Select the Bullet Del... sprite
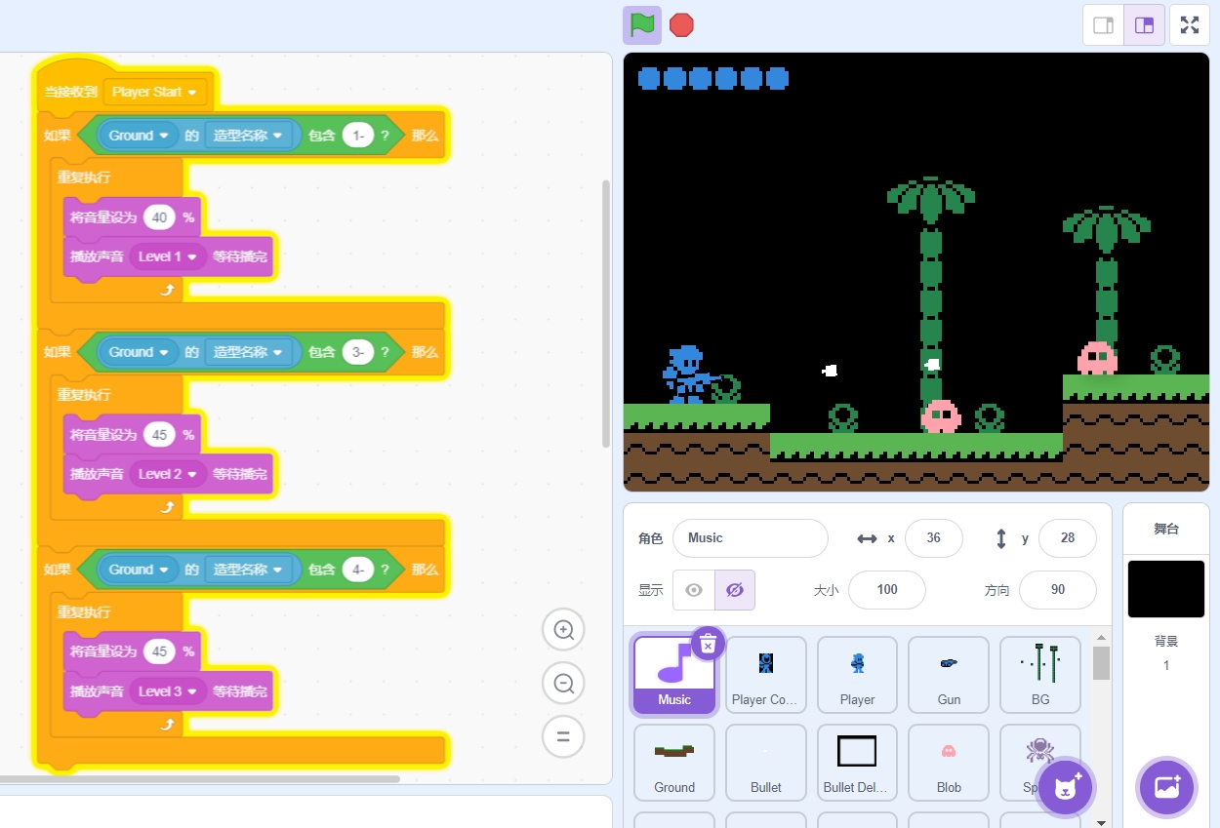1220x828 pixels. [x=857, y=763]
